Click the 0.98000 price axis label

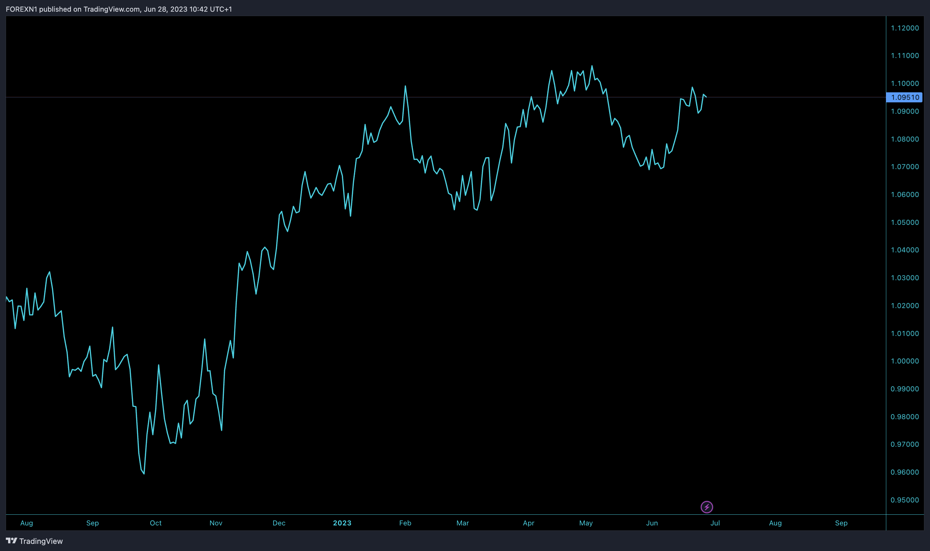coord(905,416)
